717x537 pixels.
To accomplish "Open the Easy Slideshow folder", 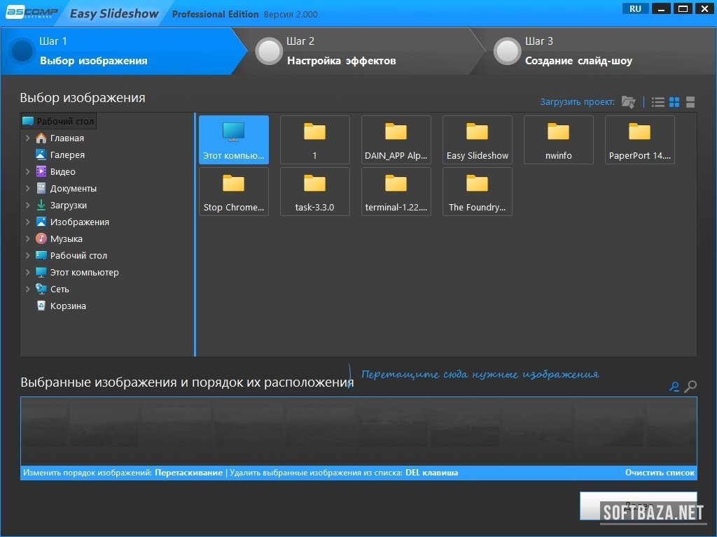I will click(478, 140).
